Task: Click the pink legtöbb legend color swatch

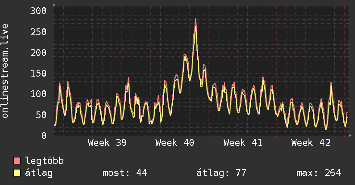Action: pyautogui.click(x=17, y=160)
